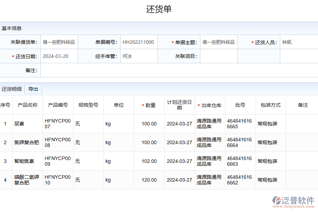The height and width of the screenshot is (212, 318).
Task: Click into the 备注 remarks field
Action: [x=179, y=70]
